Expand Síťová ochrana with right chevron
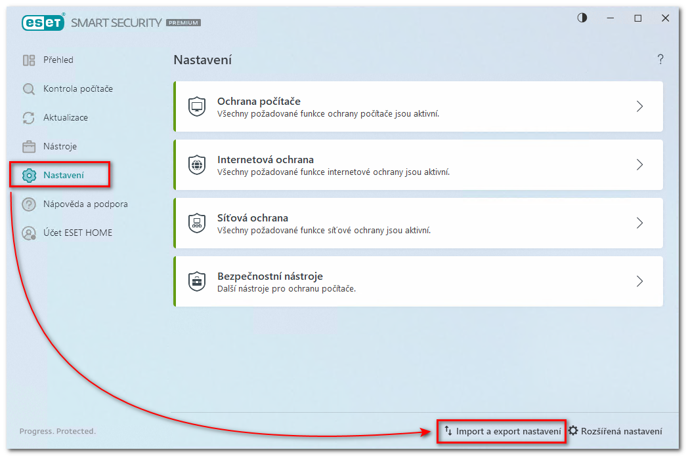This screenshot has width=686, height=456. pos(639,223)
